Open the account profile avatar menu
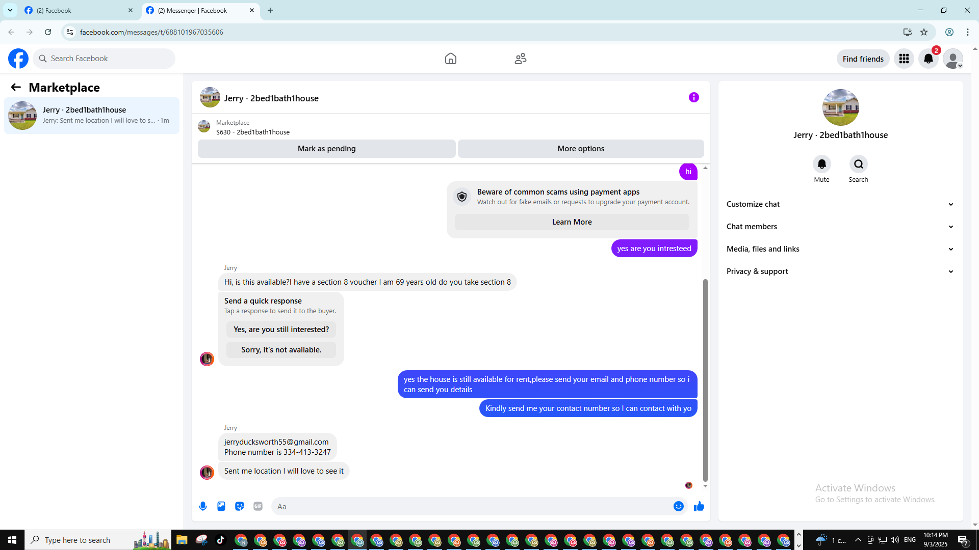 coord(953,59)
